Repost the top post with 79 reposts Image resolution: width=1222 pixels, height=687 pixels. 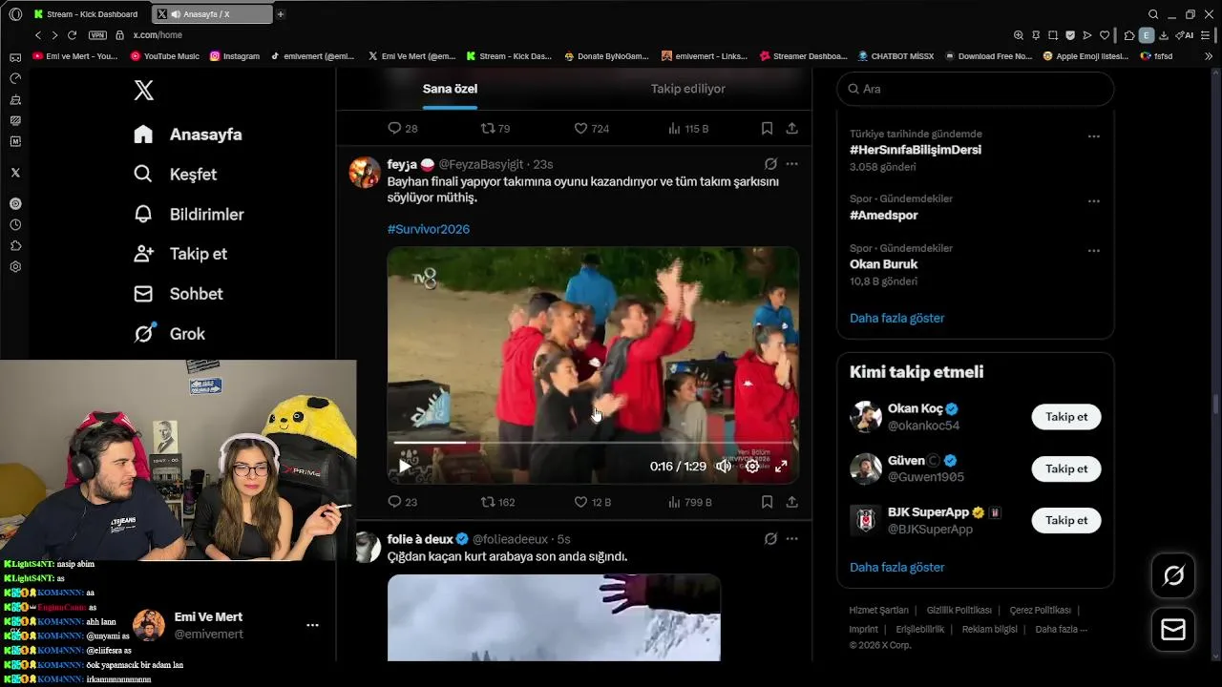click(x=495, y=129)
